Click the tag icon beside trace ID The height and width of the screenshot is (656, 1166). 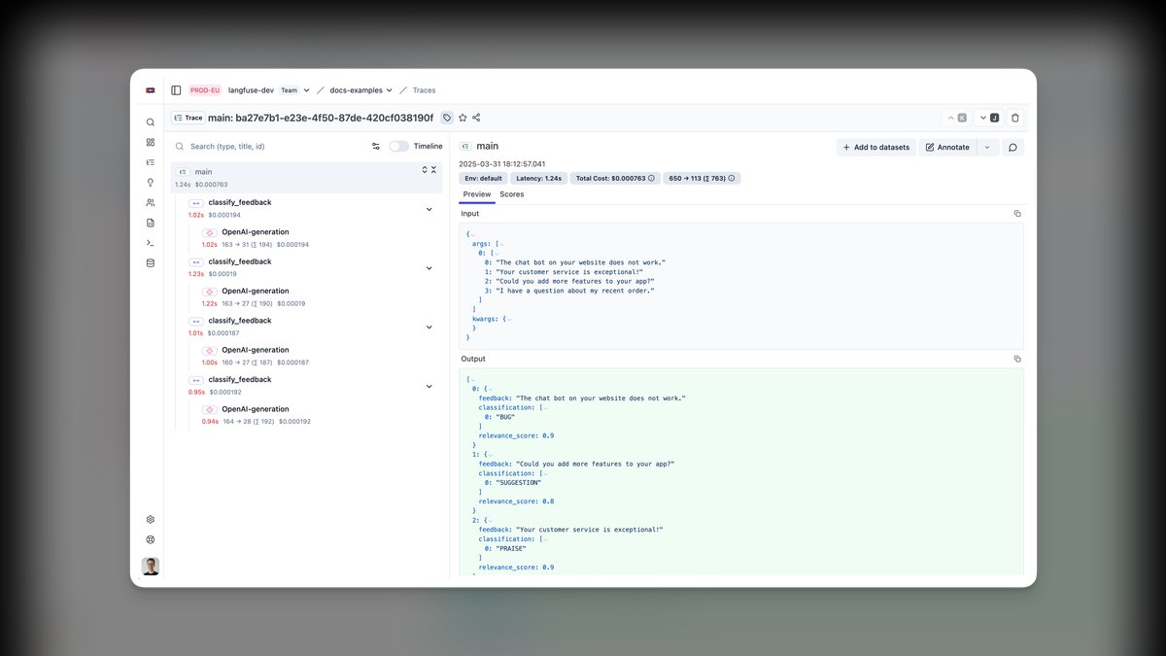[447, 118]
